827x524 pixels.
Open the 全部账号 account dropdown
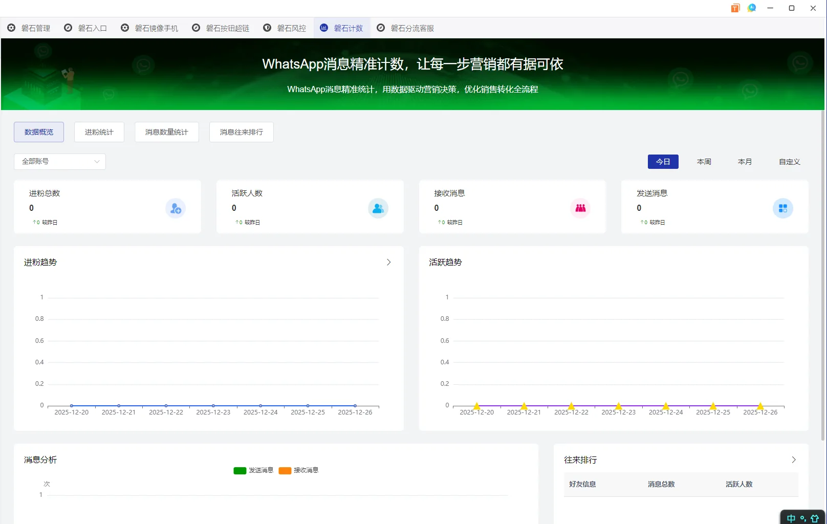59,161
